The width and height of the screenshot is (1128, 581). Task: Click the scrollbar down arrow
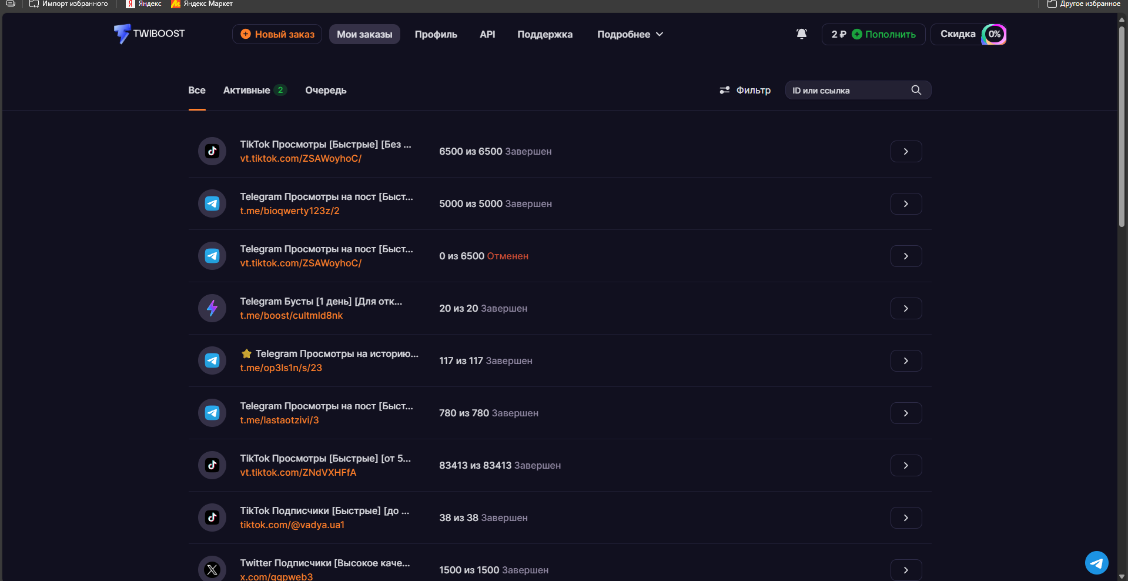coord(1122,576)
